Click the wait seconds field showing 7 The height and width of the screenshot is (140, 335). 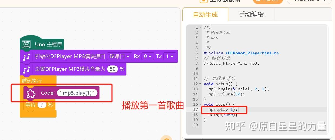[42, 105]
